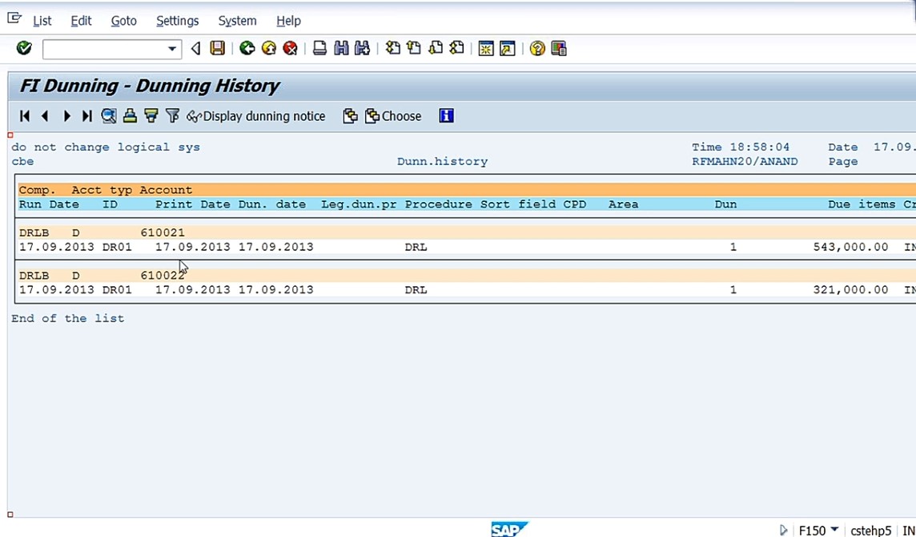916x537 pixels.
Task: Select account number 610022
Action: pos(163,275)
